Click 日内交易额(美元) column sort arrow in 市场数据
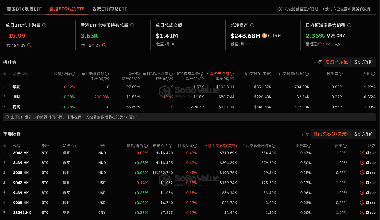 (206, 146)
